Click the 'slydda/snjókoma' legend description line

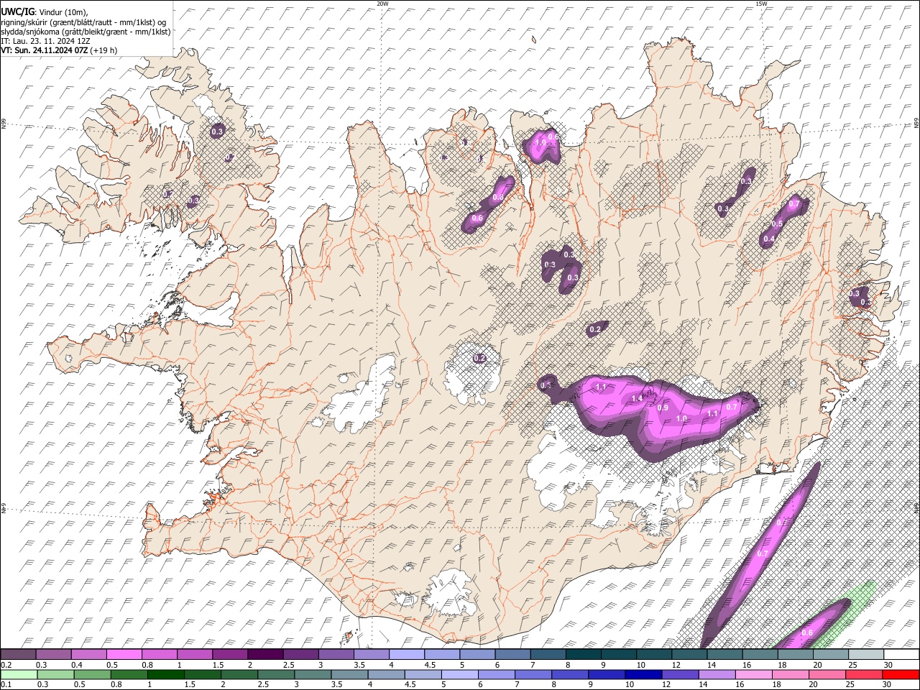pos(86,32)
